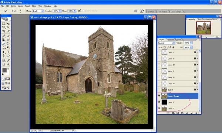Image resolution: width=222 pixels, height=133 pixels.
Task: Hide Layer 0 copy visibility eye
Action: click(x=159, y=96)
